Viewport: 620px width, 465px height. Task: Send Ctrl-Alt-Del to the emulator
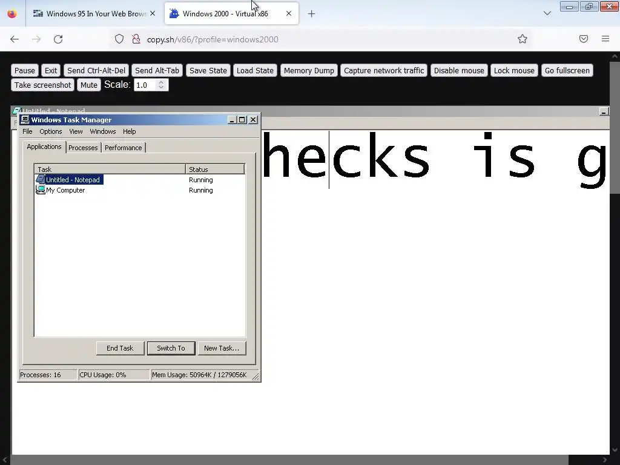[96, 70]
